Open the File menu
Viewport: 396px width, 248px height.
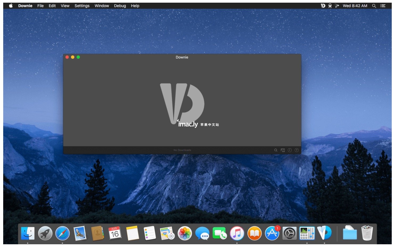tap(40, 6)
